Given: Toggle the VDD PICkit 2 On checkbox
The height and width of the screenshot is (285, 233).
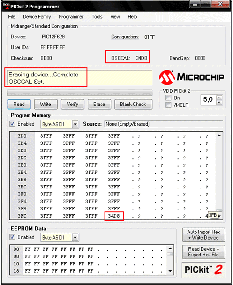Looking at the screenshot, I should (168, 97).
